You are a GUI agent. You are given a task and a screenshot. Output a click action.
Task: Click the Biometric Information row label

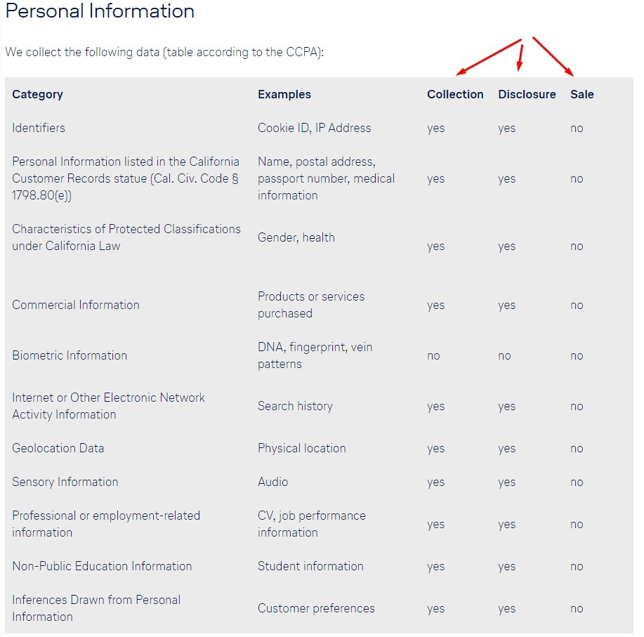70,355
